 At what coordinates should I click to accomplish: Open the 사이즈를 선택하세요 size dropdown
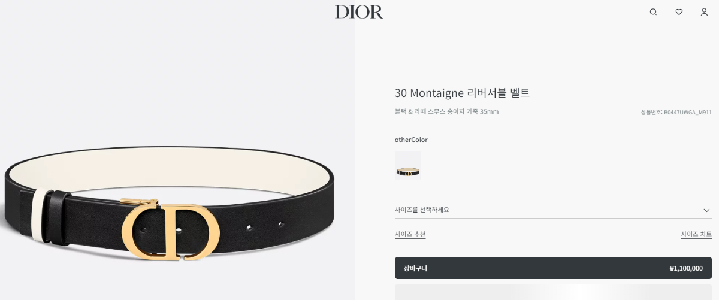click(x=553, y=210)
